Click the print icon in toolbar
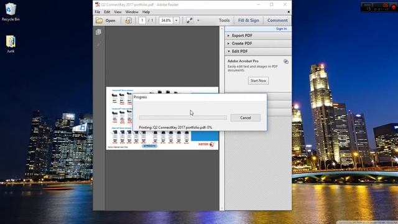Screen dimensions: 398x224 [128, 21]
